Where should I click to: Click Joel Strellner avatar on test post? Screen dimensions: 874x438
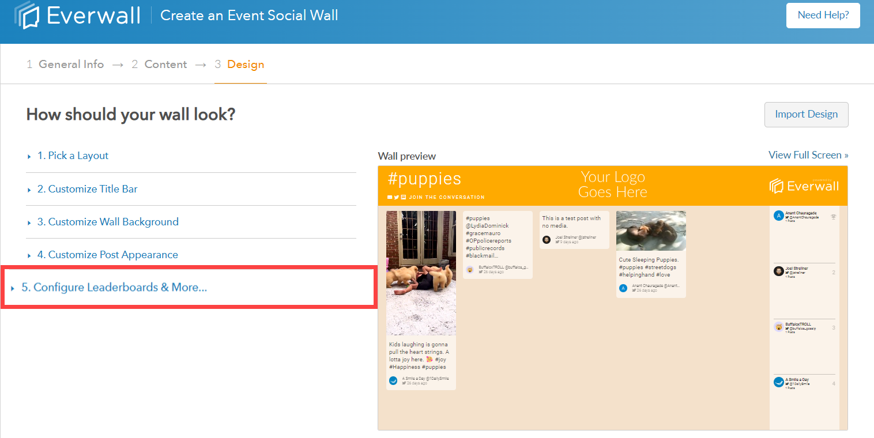point(547,239)
